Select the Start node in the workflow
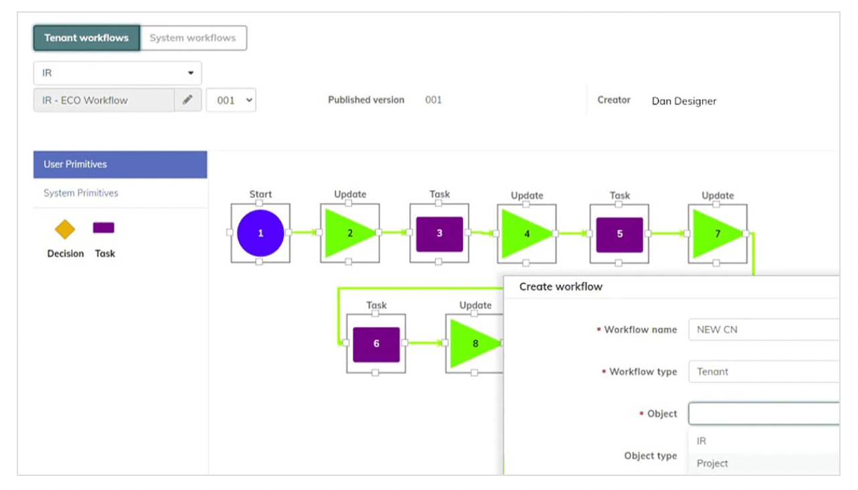 (260, 232)
